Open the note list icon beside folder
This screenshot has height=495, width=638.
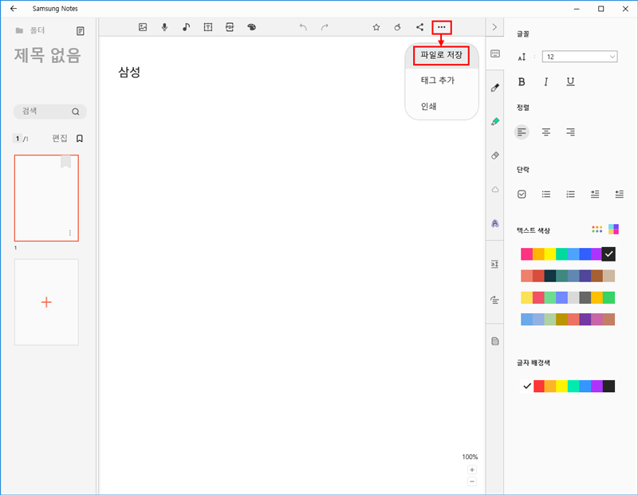pyautogui.click(x=81, y=31)
